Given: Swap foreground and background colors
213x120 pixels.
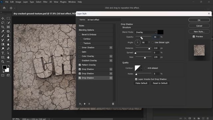Looking at the screenshot, I should coord(9,66).
